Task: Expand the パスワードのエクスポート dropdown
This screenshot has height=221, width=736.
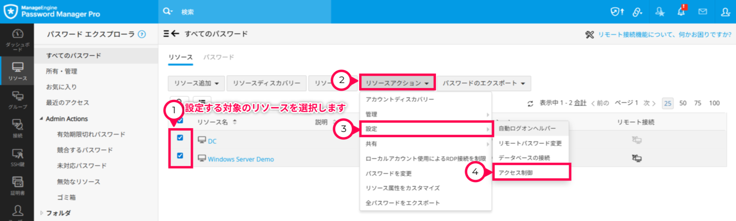Action: point(483,83)
